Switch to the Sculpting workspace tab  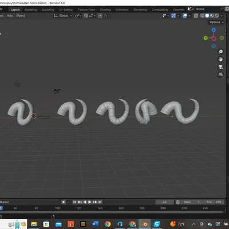48,10
